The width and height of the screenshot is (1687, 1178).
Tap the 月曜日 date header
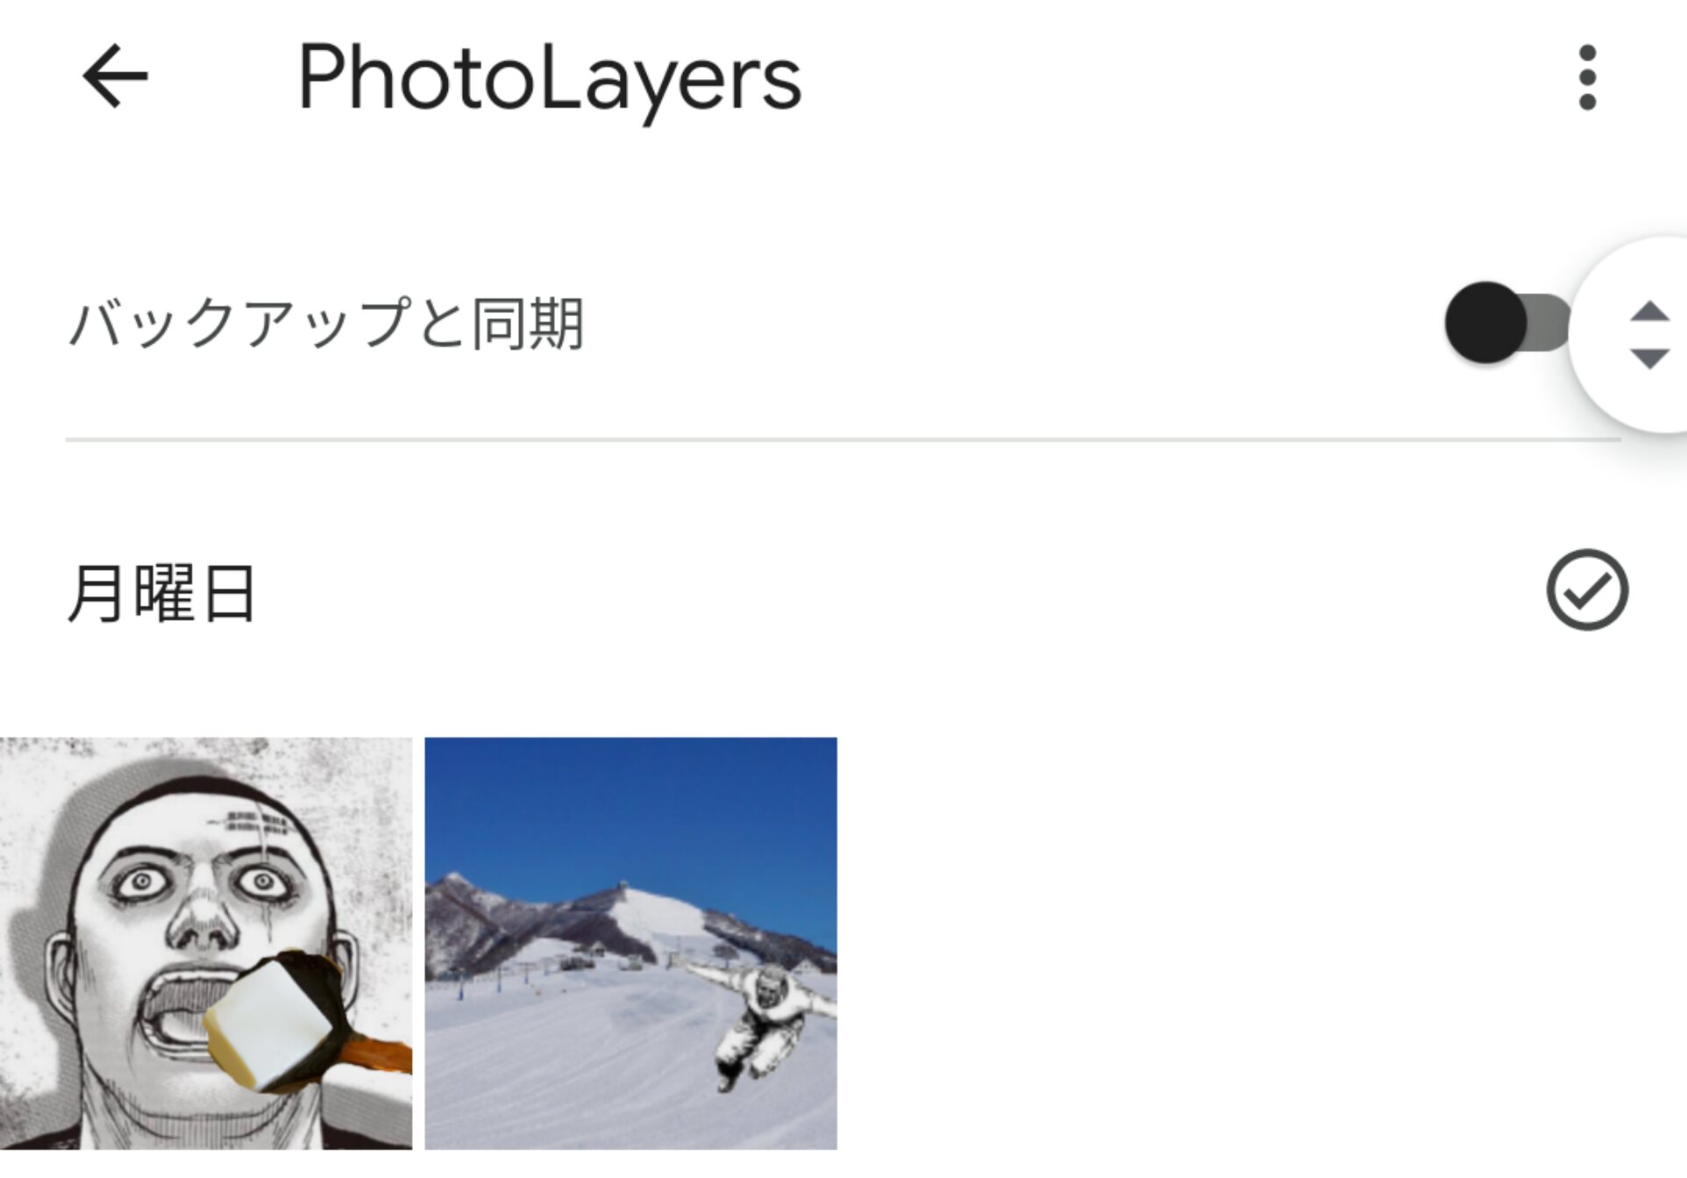161,593
